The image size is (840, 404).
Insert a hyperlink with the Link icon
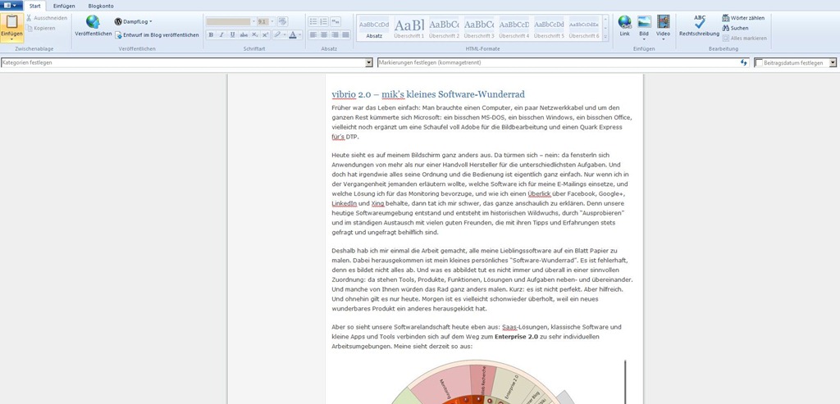(x=625, y=23)
